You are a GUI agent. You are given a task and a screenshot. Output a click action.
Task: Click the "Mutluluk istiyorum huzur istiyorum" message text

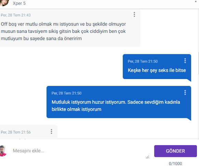click(x=116, y=106)
